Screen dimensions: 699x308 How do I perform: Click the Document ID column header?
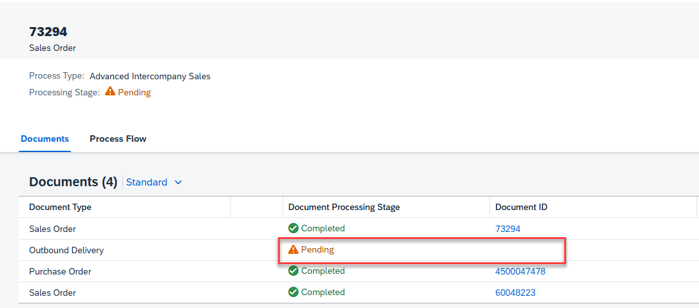tap(522, 207)
